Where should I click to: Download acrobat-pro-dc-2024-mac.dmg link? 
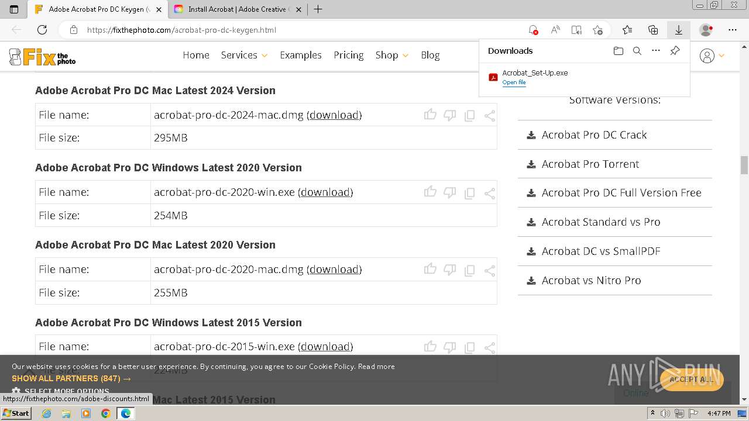[x=334, y=115]
